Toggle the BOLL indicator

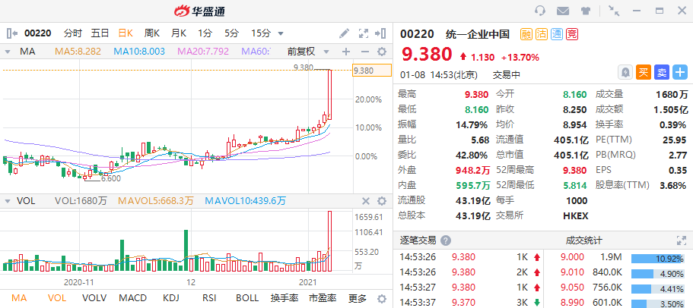tap(247, 298)
